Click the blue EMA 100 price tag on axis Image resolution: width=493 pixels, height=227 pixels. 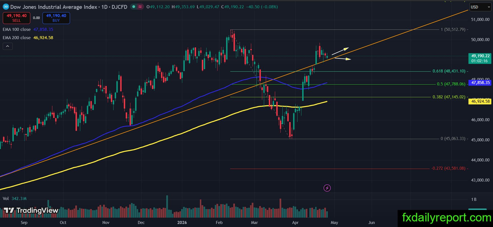point(480,83)
